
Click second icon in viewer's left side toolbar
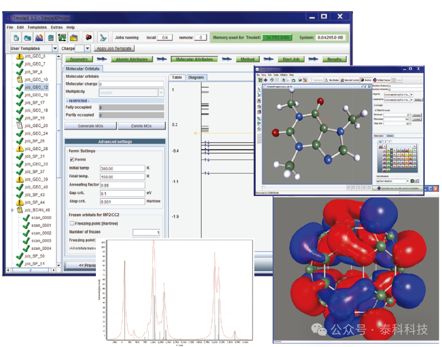tap(259, 94)
